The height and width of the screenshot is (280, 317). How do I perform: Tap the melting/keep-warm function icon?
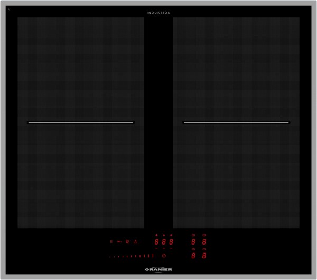click(127, 241)
